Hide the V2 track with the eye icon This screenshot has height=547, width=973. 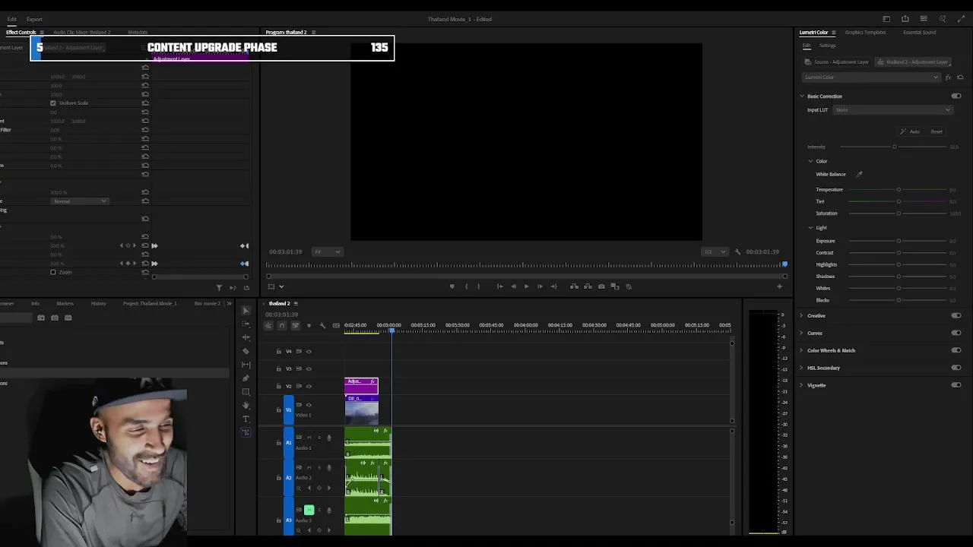tap(309, 386)
